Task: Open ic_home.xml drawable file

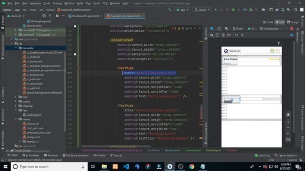Action: (x=32, y=61)
